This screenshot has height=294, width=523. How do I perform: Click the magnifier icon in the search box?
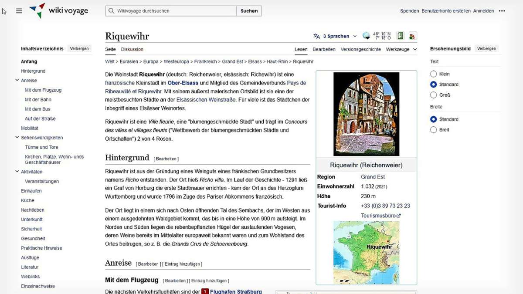[112, 11]
